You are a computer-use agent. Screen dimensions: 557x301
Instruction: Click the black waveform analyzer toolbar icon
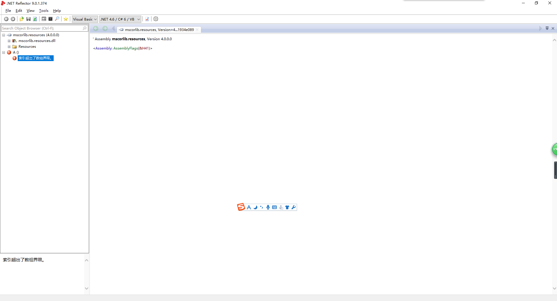click(50, 19)
